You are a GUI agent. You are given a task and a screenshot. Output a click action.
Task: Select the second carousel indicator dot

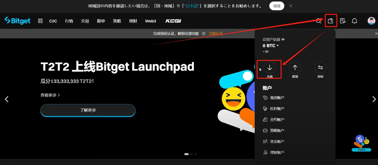pos(192,154)
